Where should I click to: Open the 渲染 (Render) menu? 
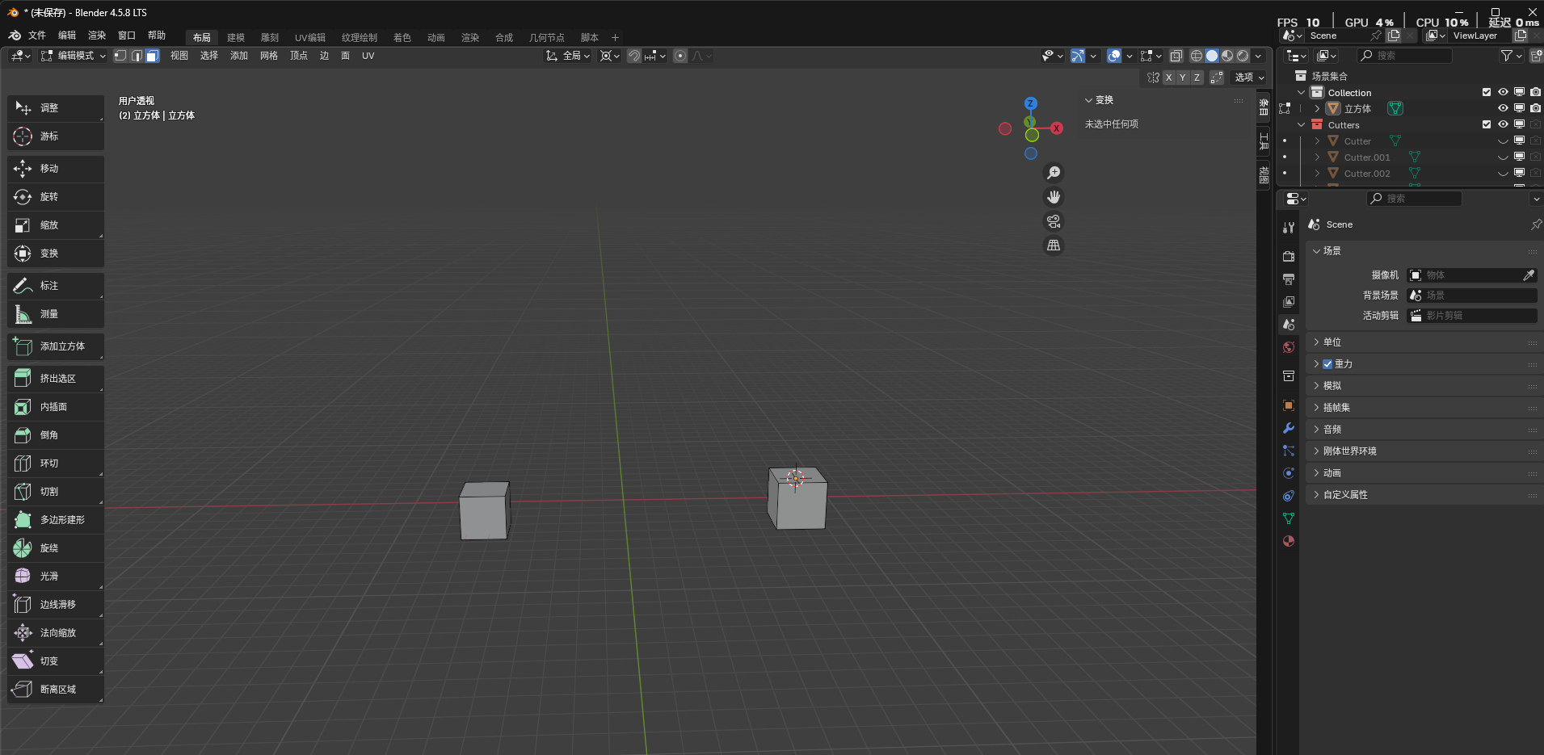click(97, 36)
